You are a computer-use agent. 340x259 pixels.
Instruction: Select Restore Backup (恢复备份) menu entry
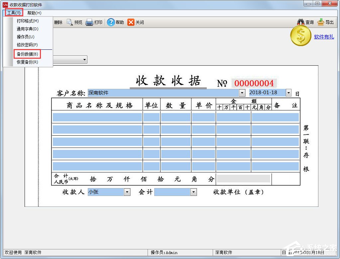(x=27, y=62)
